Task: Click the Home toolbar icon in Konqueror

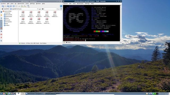Action: 11,6
